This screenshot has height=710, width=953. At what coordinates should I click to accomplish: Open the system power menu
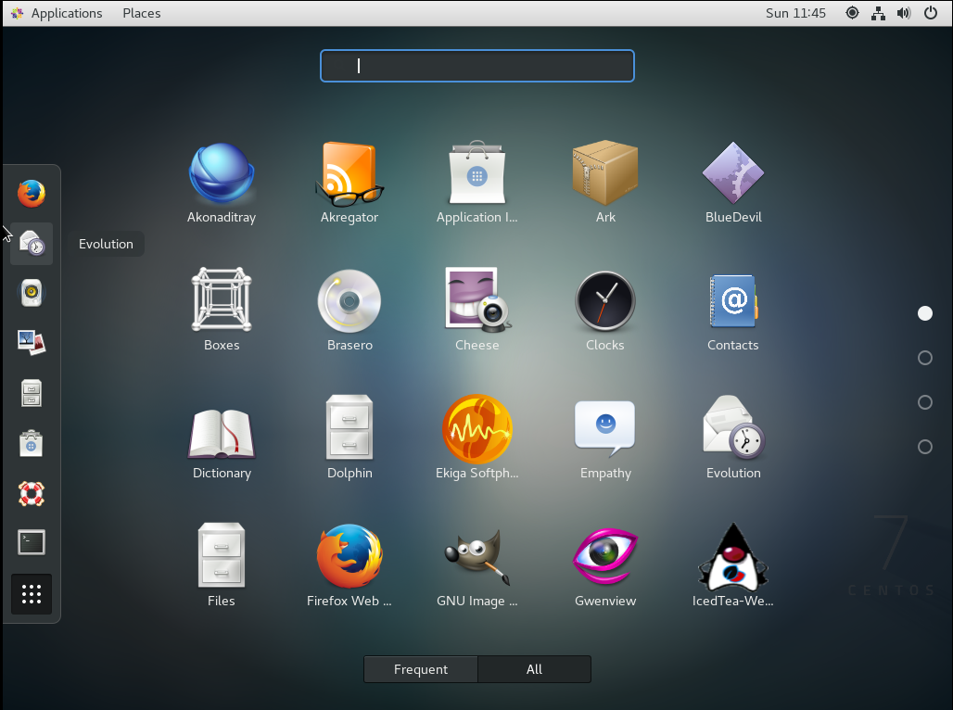[930, 13]
